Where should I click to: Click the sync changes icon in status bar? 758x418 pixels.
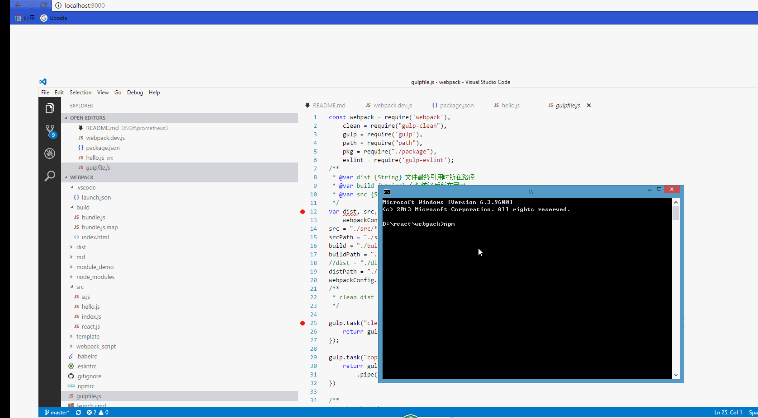coord(79,413)
